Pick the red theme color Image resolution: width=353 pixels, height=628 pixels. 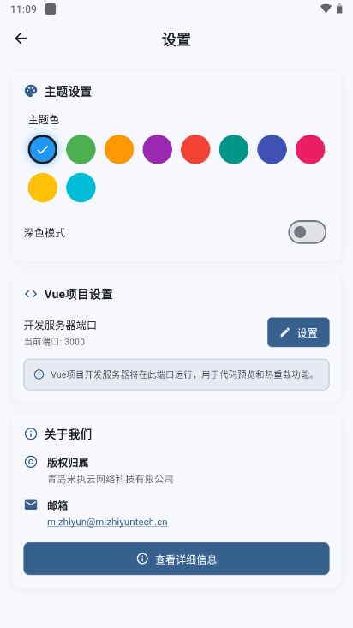pyautogui.click(x=195, y=149)
